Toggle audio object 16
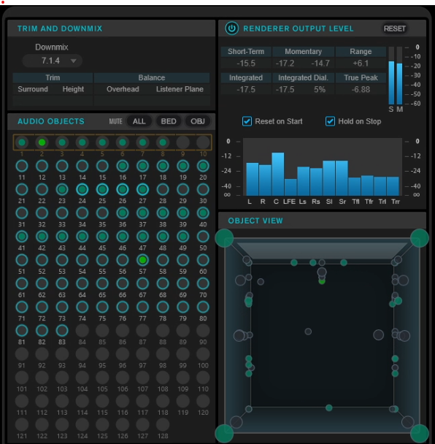The height and width of the screenshot is (444, 435). pos(123,166)
